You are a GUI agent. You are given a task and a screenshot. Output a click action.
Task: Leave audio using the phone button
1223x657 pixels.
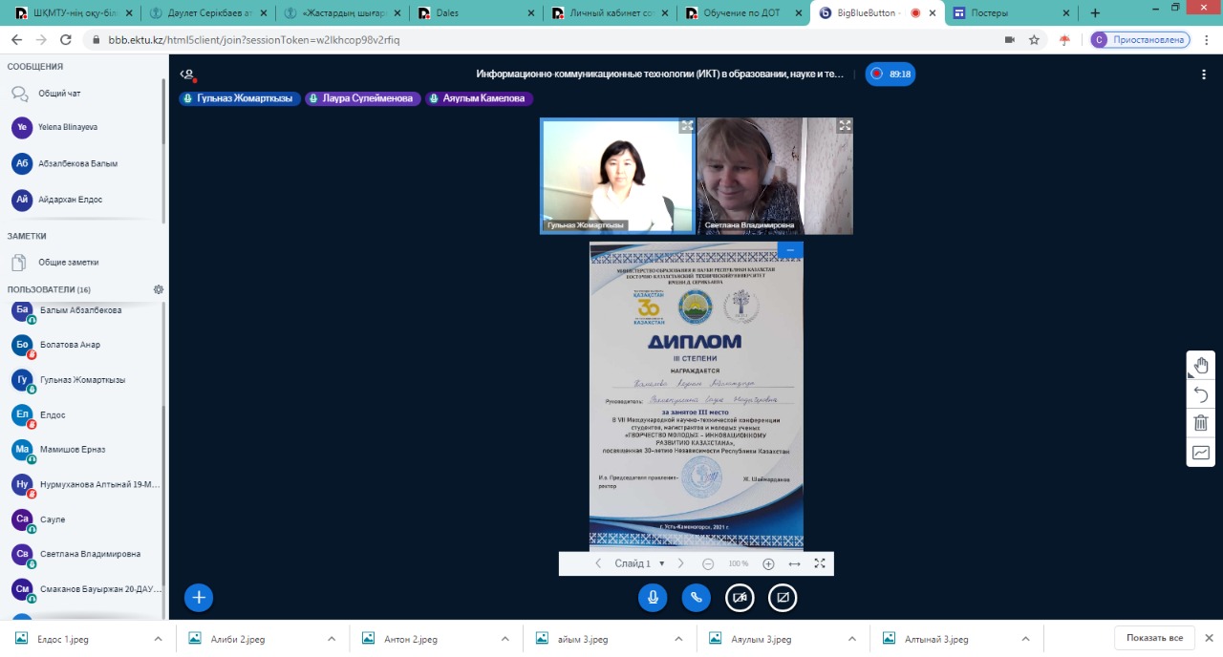[697, 598]
